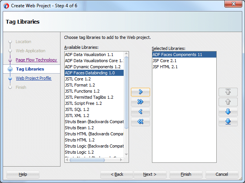Click horizontal scrollbar right arrow

121,160
